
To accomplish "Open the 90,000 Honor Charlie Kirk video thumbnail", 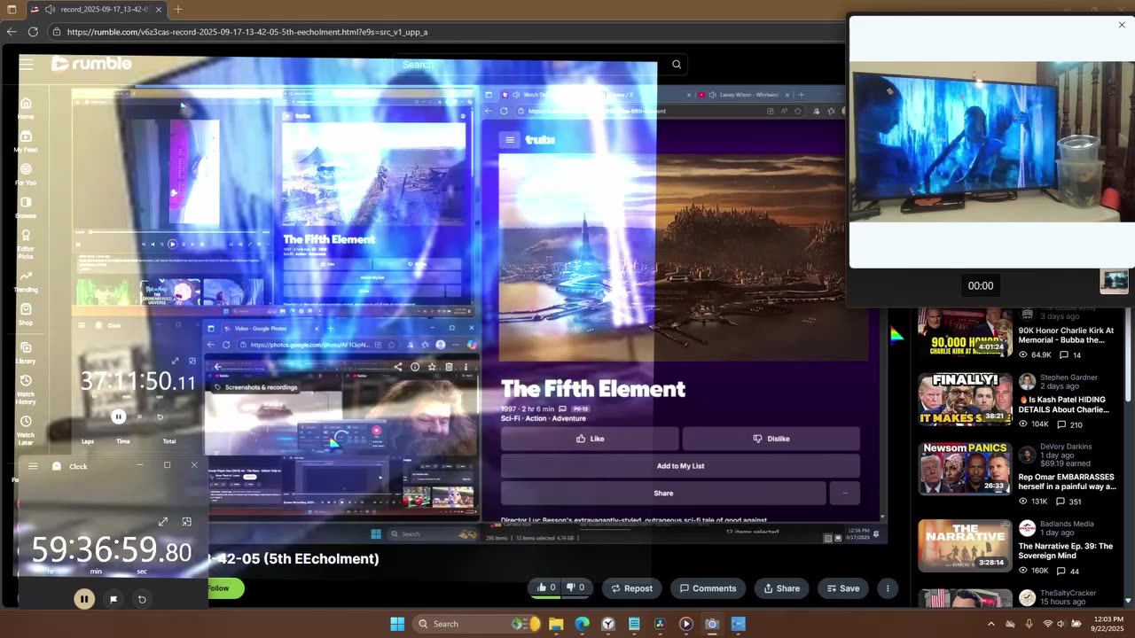I will (x=965, y=331).
